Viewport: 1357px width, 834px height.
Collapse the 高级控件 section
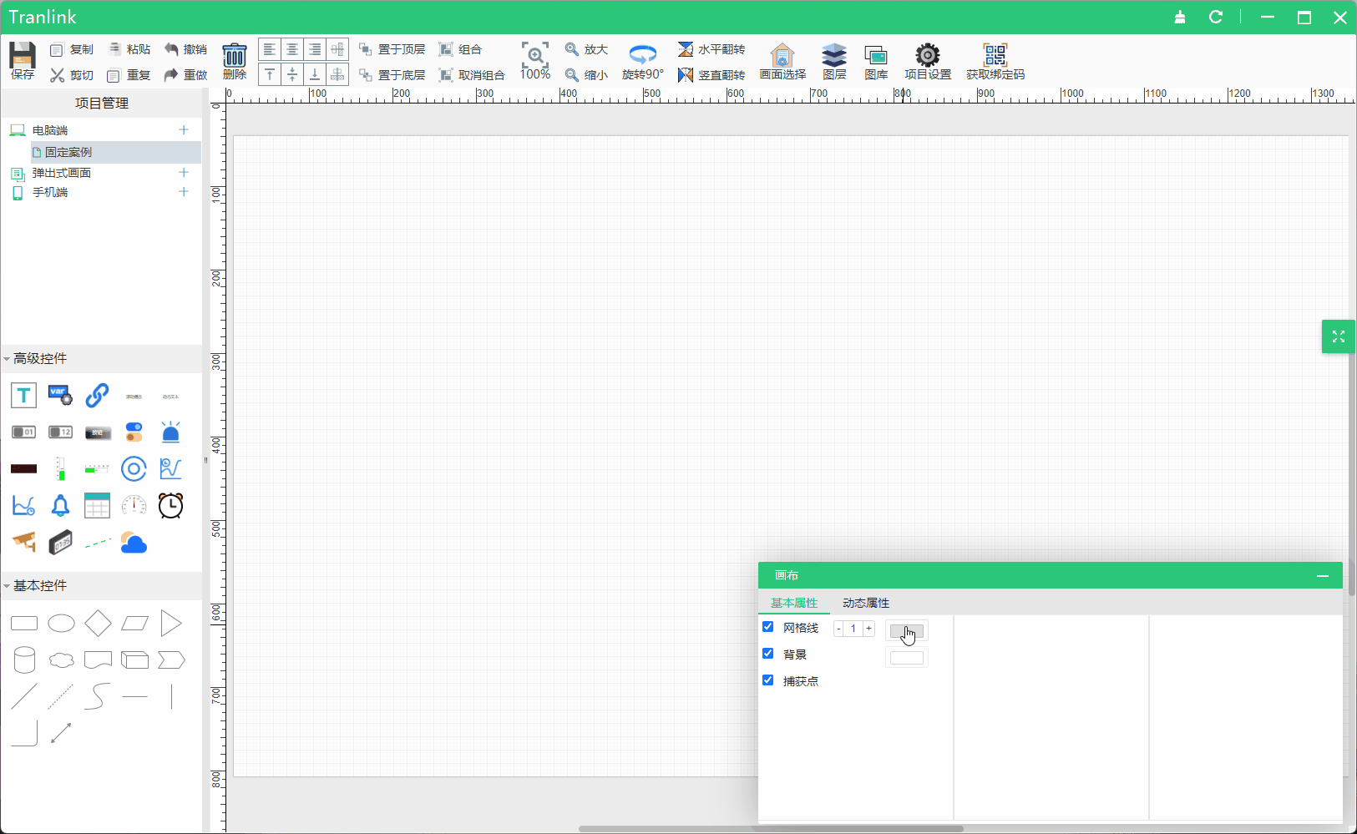(7, 359)
